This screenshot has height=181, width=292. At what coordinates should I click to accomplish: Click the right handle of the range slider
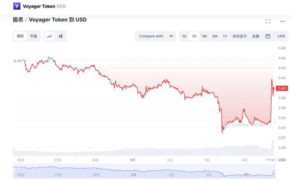click(x=275, y=170)
